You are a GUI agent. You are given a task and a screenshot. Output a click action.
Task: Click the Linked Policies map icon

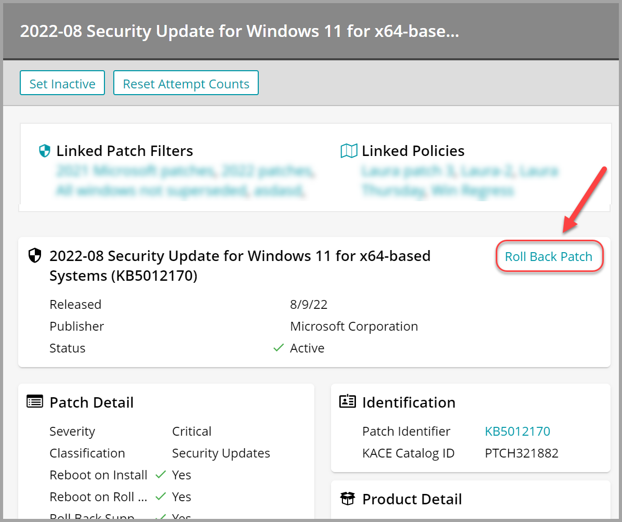pyautogui.click(x=349, y=151)
